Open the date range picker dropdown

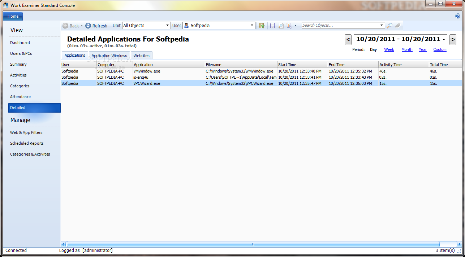coord(444,39)
